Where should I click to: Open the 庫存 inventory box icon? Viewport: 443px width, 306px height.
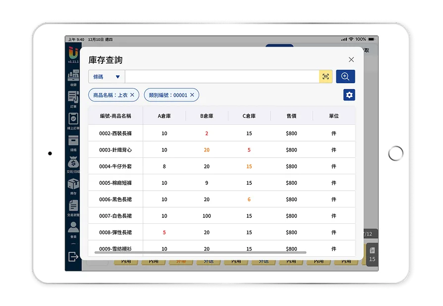tap(73, 185)
